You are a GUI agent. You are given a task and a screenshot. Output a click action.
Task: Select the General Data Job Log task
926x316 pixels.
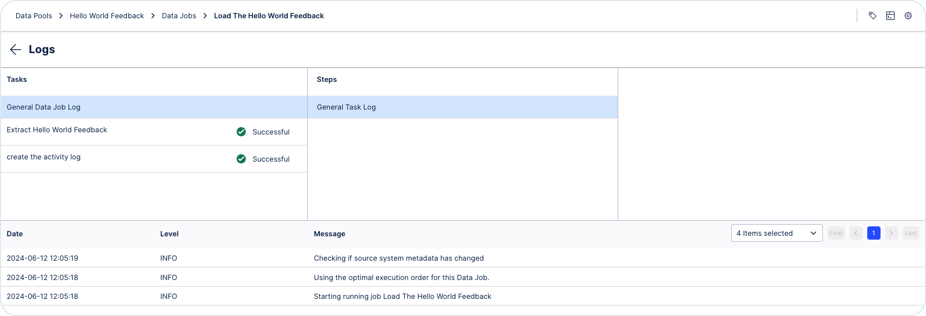tap(154, 107)
